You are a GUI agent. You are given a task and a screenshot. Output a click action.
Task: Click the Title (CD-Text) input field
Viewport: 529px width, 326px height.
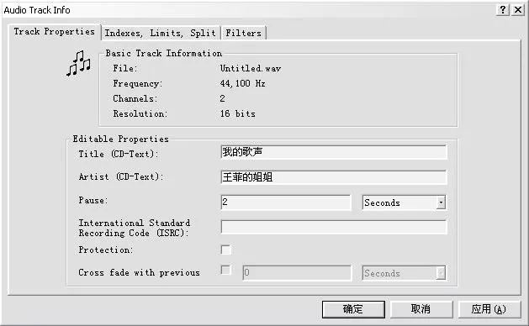click(x=334, y=152)
